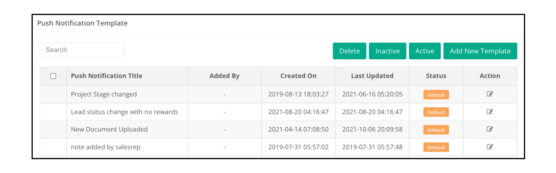556x173 pixels.
Task: Open Add New Template
Action: [x=480, y=51]
